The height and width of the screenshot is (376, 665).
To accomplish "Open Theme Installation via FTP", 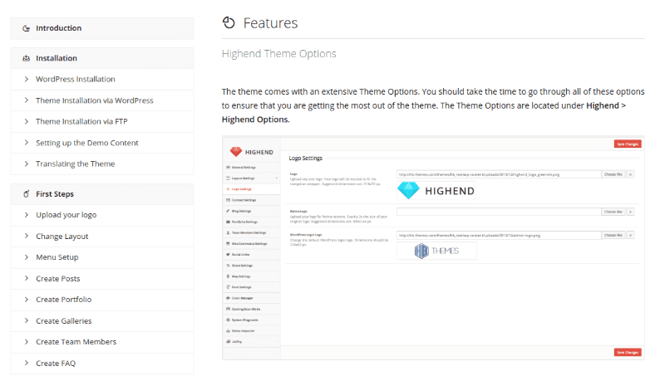I will [x=81, y=121].
